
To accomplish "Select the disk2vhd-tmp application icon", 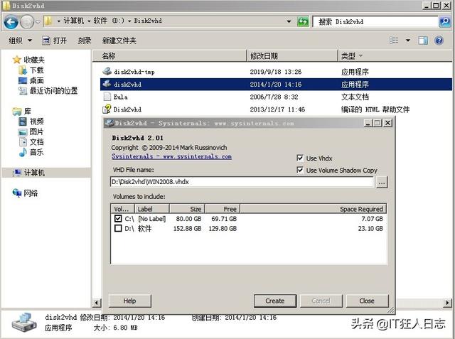I will [x=107, y=71].
